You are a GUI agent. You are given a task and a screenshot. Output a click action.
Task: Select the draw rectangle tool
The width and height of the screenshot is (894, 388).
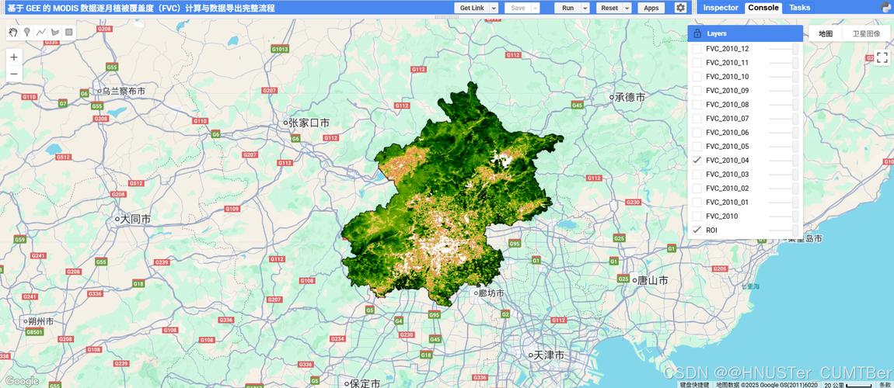[69, 33]
